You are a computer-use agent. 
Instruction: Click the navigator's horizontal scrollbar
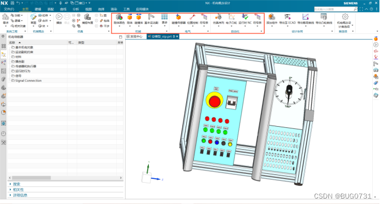65,178
